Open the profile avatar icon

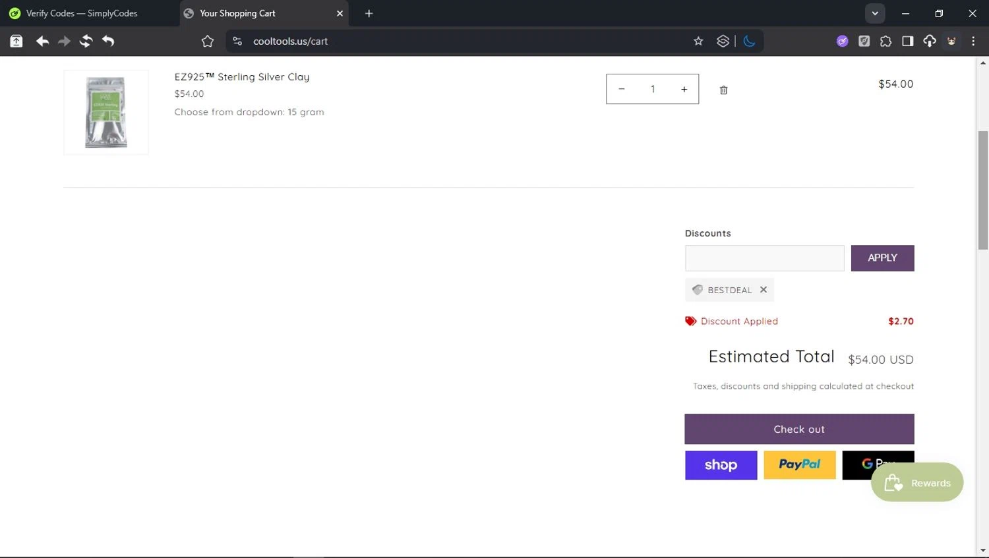951,41
